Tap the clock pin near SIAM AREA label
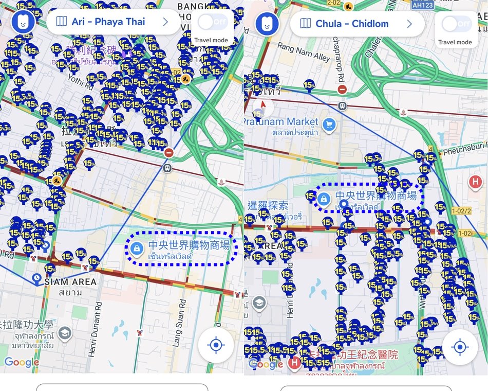This screenshot has width=488, height=391. point(36,279)
